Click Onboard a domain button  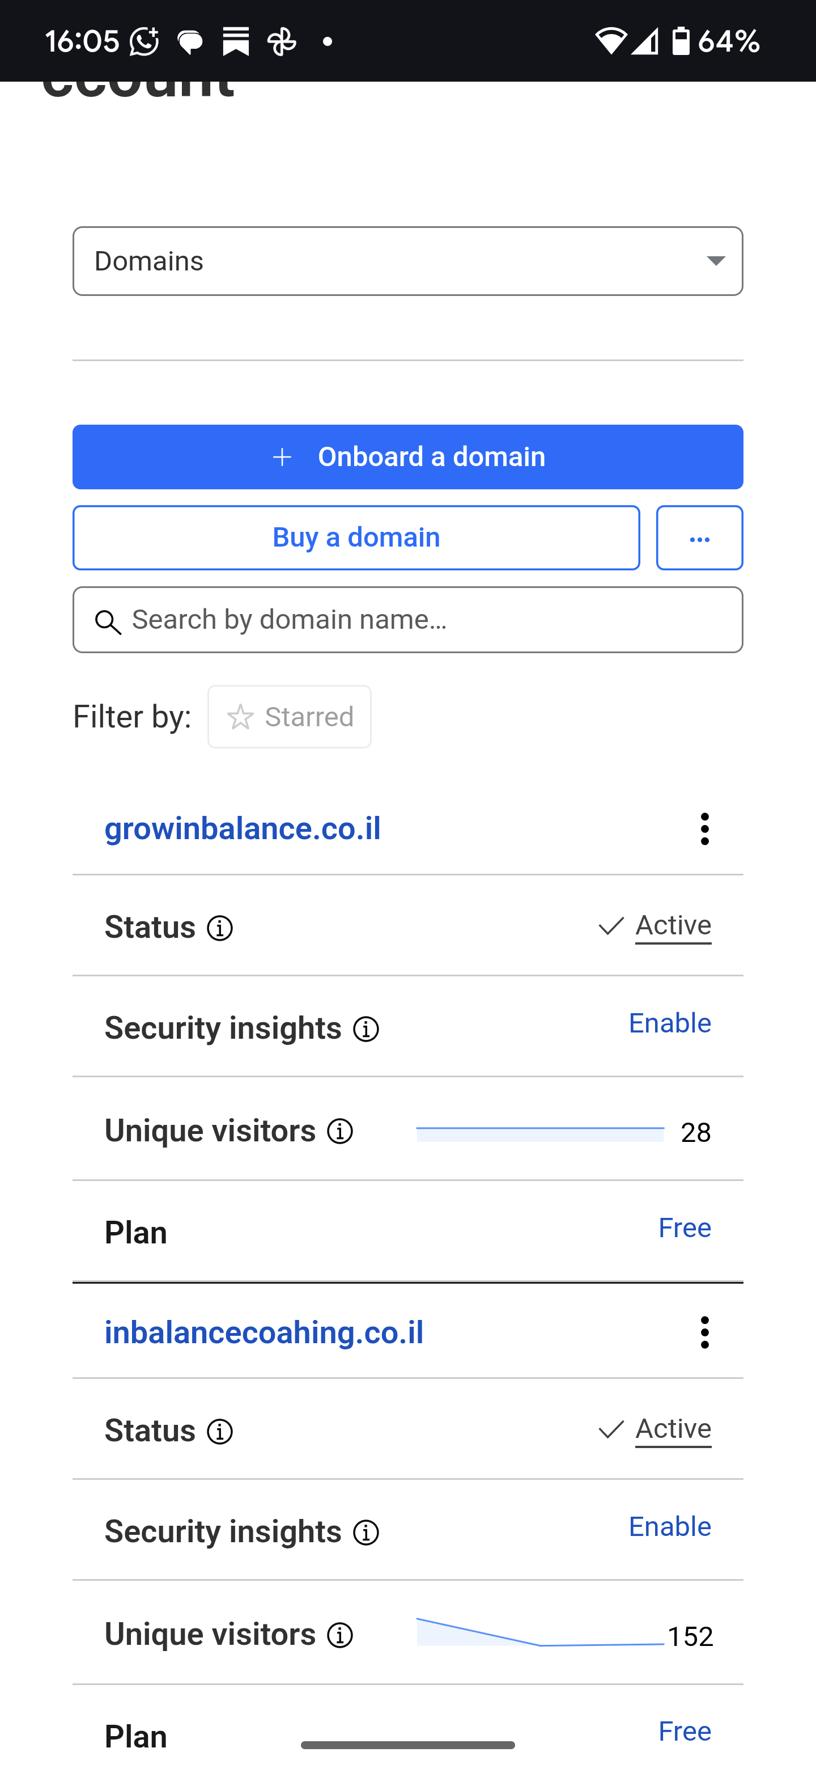click(407, 456)
